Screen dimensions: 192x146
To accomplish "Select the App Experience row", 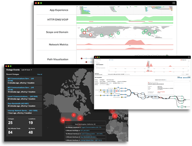I will pos(59,10).
